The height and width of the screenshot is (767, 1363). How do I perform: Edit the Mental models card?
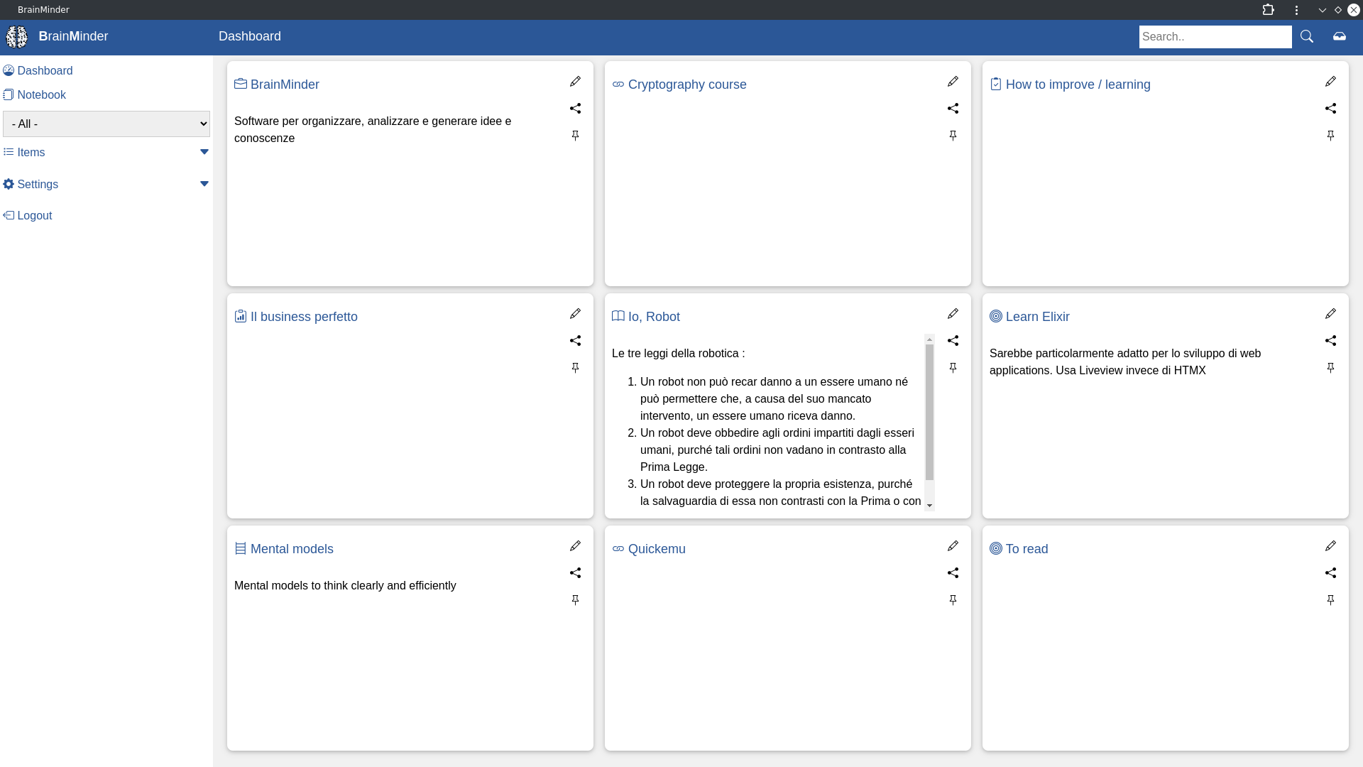coord(575,546)
